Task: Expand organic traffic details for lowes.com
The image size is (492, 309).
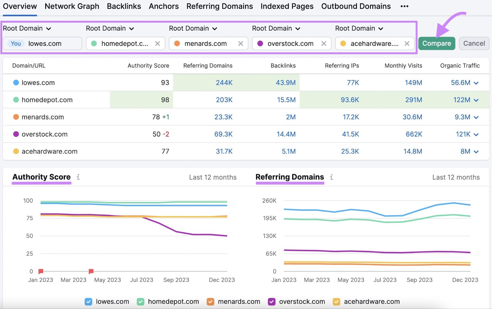Action: (476, 83)
